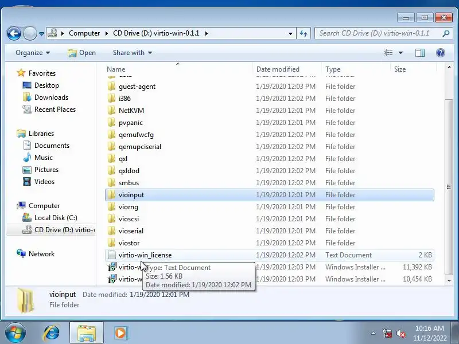This screenshot has width=459, height=344.
Task: Select the i386 folder icon
Action: click(111, 98)
